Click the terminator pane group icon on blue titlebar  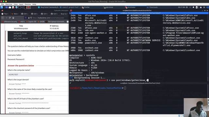pos(71,13)
